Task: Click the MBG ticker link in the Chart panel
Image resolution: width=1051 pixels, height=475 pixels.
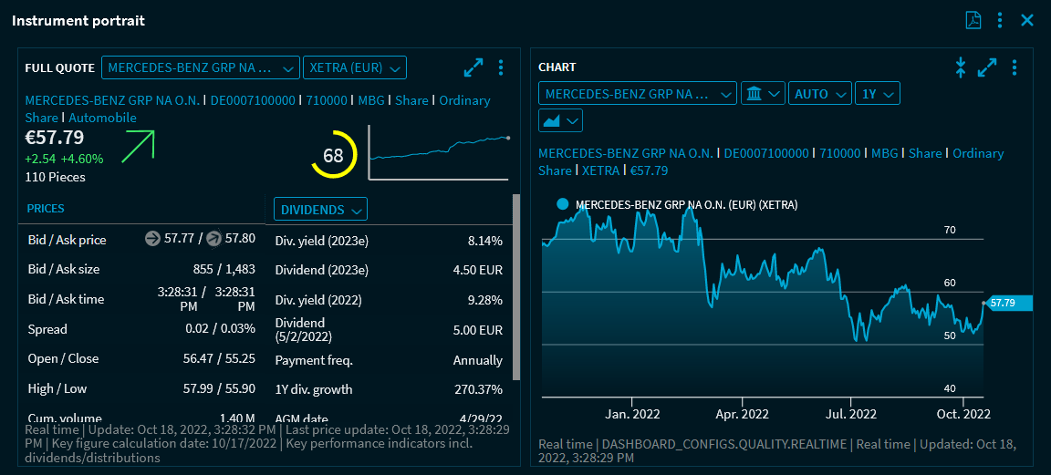Action: pyautogui.click(x=884, y=153)
